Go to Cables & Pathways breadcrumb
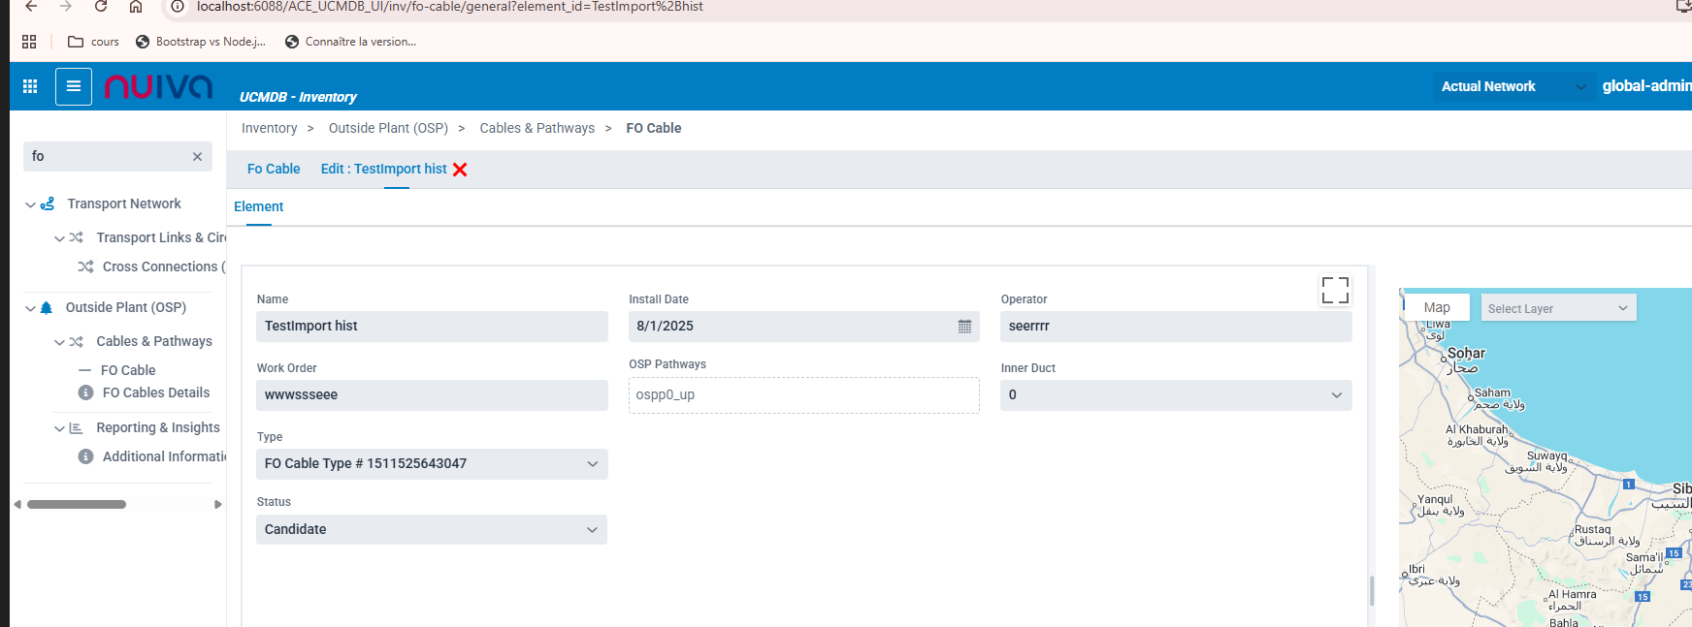The image size is (1692, 627). pos(537,128)
